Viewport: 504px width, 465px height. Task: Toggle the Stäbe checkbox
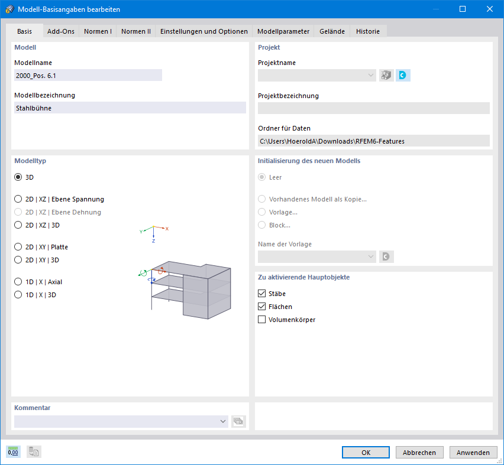pos(261,294)
